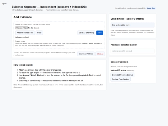This screenshot has height=126, width=168.
Task: Click Restore From Backup button
Action: click(120, 79)
